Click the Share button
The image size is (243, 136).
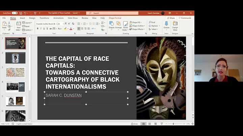pos(171,18)
